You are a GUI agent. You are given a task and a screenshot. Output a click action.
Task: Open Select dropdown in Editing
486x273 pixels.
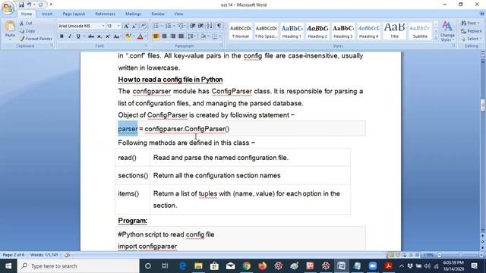click(x=471, y=39)
